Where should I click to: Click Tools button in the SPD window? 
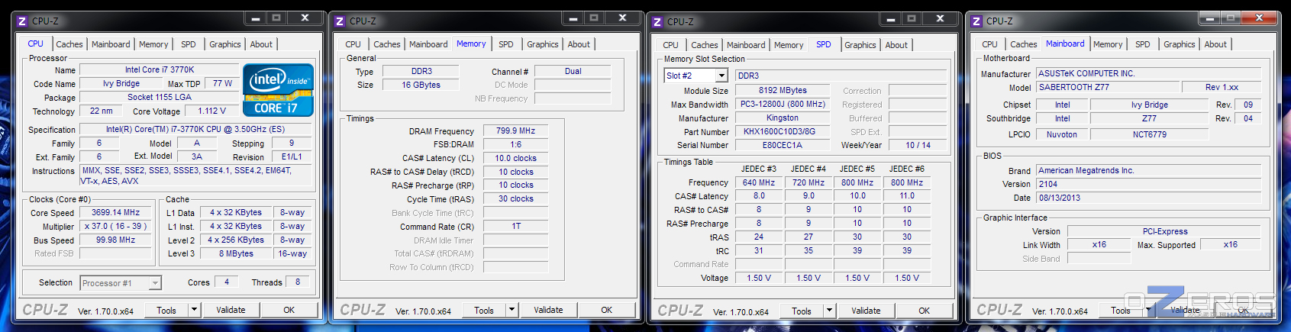click(x=802, y=311)
